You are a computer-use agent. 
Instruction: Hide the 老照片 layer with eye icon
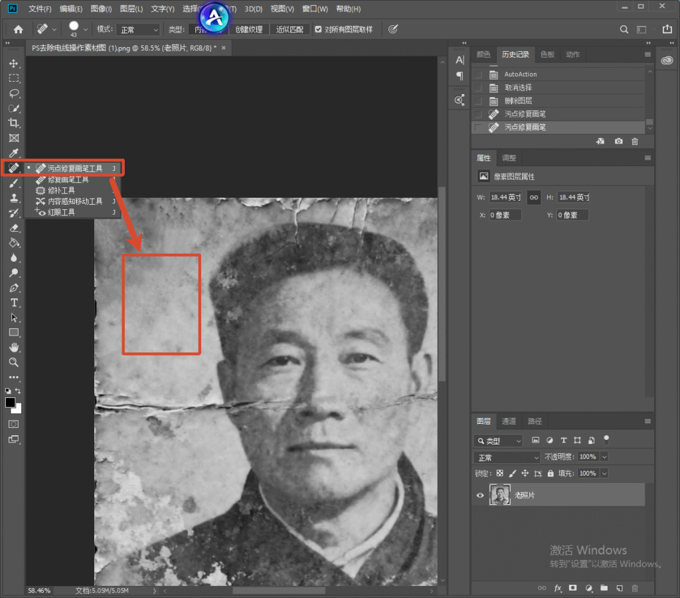[x=480, y=495]
